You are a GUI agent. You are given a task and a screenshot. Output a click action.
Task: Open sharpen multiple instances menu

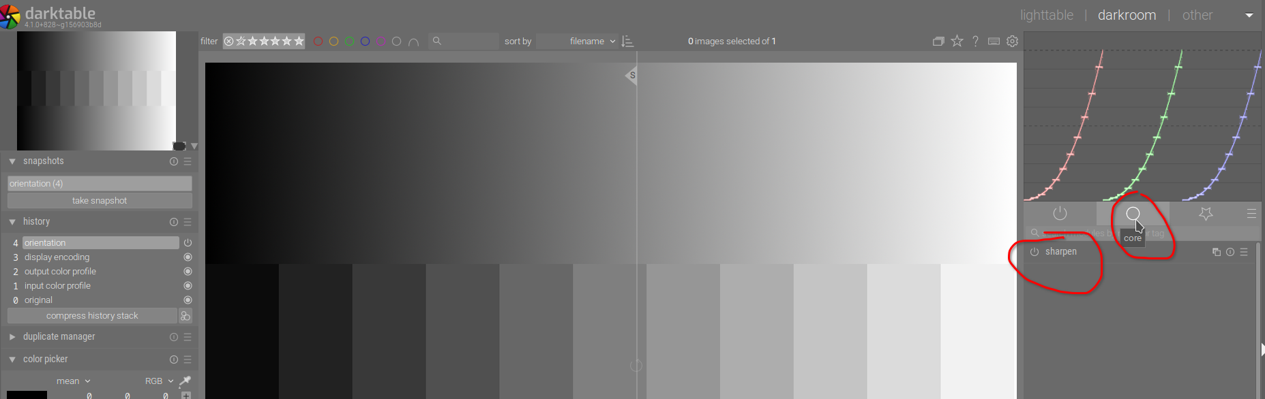tap(1216, 252)
